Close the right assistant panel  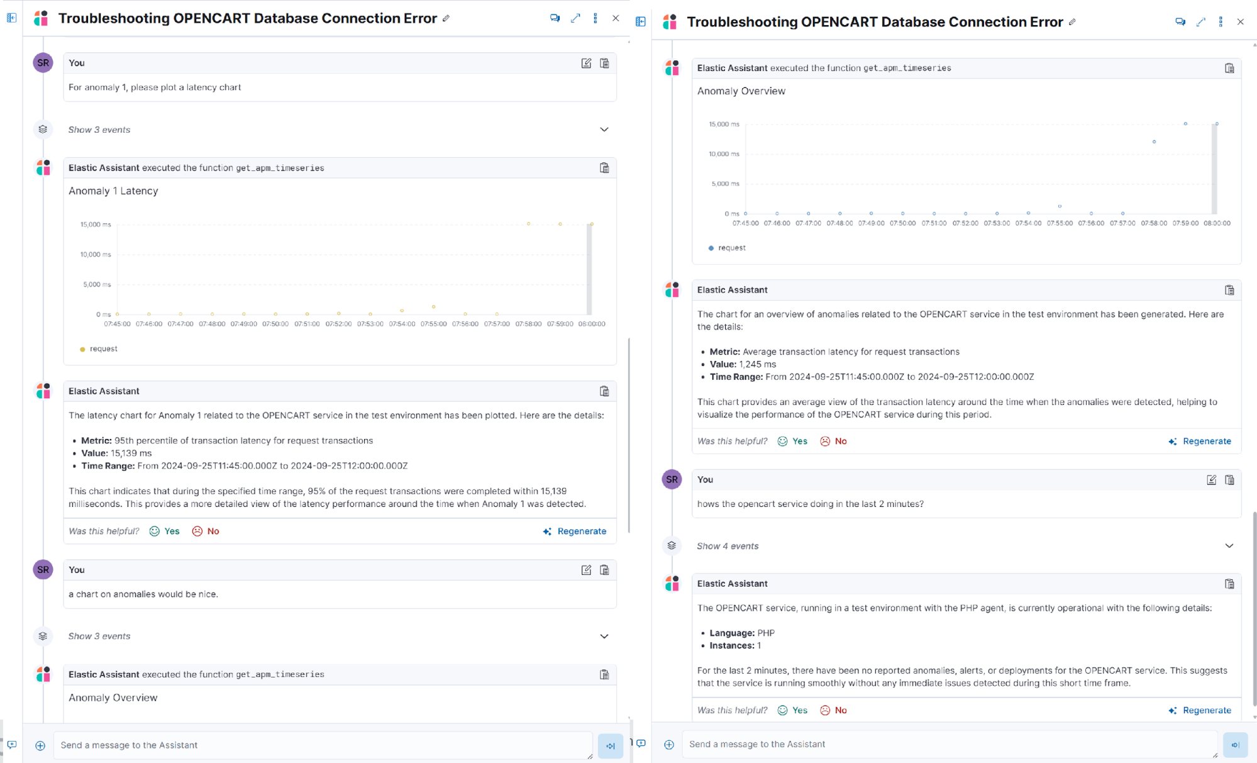pyautogui.click(x=1241, y=22)
